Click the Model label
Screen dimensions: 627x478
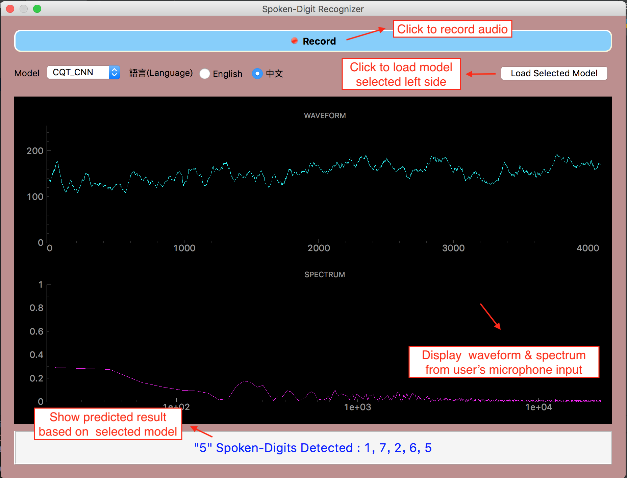click(27, 73)
